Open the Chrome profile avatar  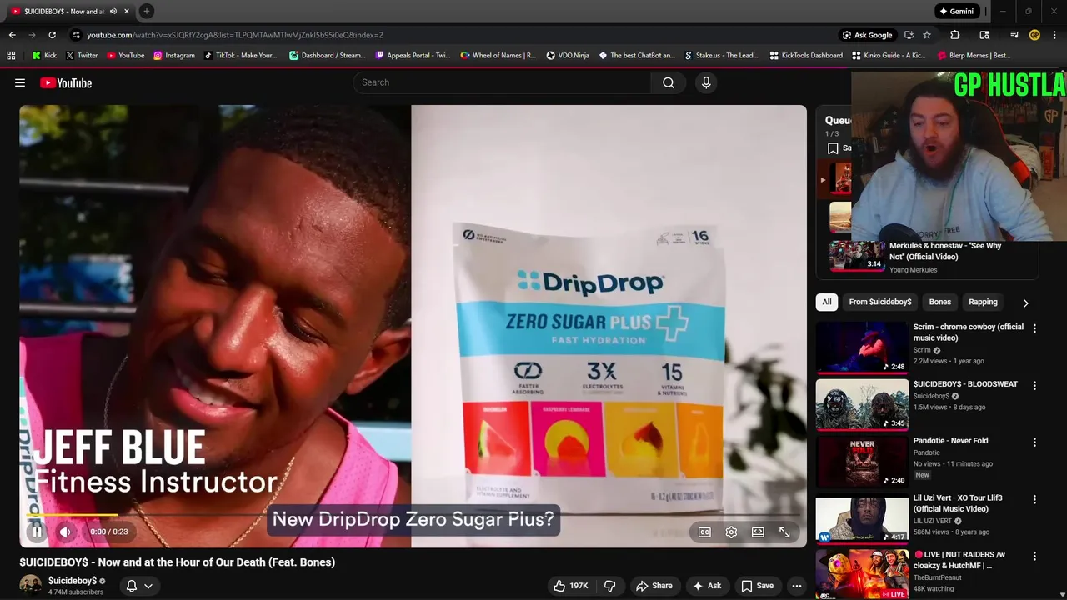click(x=1034, y=35)
